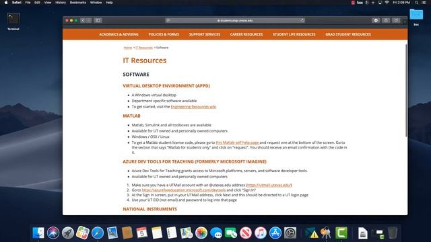Image resolution: width=431 pixels, height=242 pixels.
Task: Open FaceTime in the Dock
Action: tap(231, 233)
